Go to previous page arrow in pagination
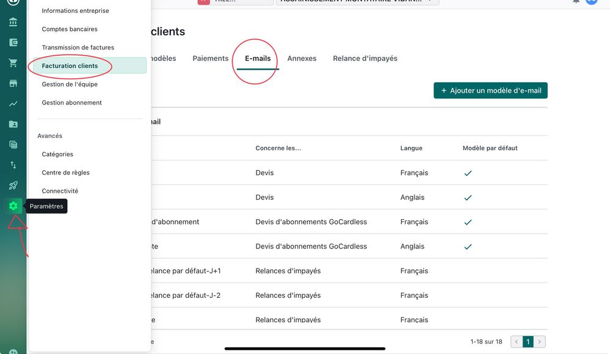The width and height of the screenshot is (610, 354). click(517, 342)
